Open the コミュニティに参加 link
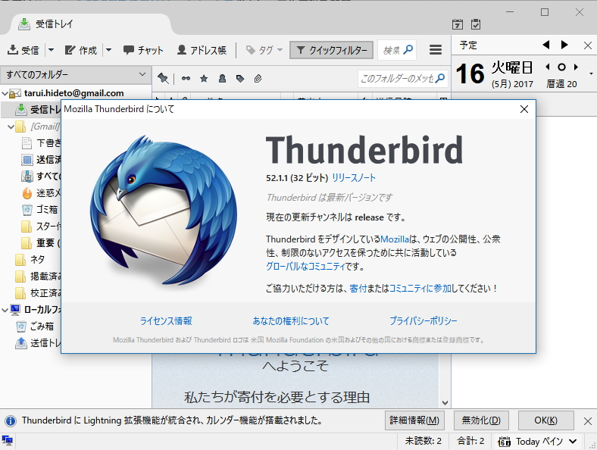Image resolution: width=597 pixels, height=450 pixels. pyautogui.click(x=420, y=289)
